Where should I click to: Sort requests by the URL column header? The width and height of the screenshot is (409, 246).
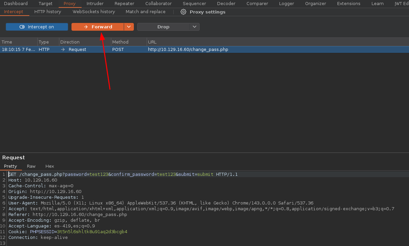tap(152, 42)
